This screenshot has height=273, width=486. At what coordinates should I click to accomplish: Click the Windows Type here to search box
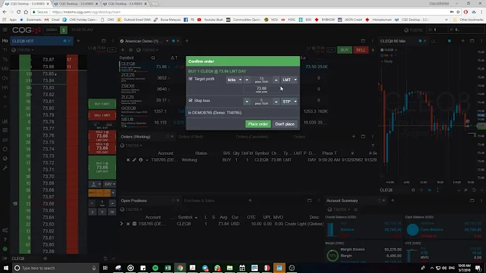[55, 268]
